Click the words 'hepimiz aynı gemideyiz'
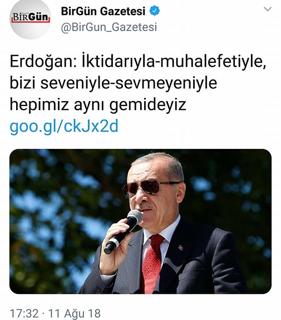The image size is (281, 320). click(x=98, y=104)
